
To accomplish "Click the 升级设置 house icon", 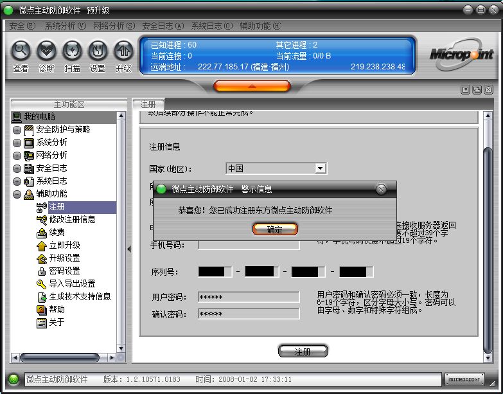I will pos(42,258).
